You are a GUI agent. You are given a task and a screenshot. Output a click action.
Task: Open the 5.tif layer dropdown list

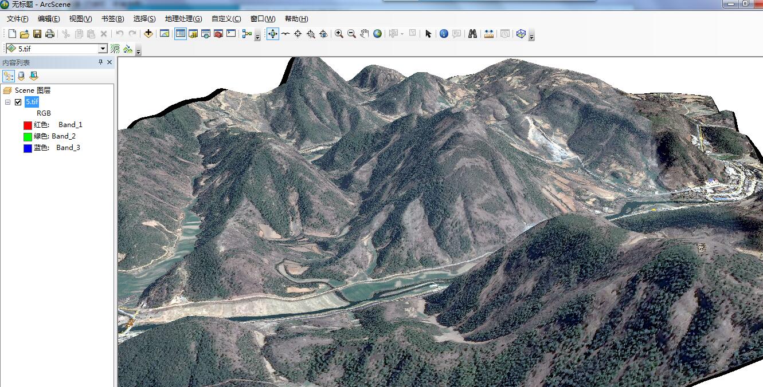point(103,49)
